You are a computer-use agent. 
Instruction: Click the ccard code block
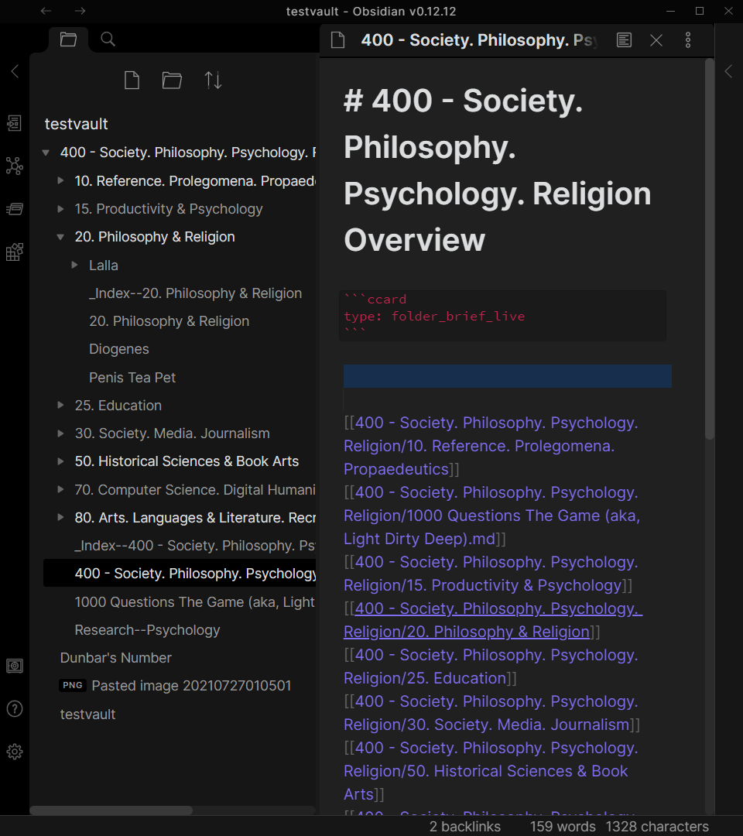502,316
